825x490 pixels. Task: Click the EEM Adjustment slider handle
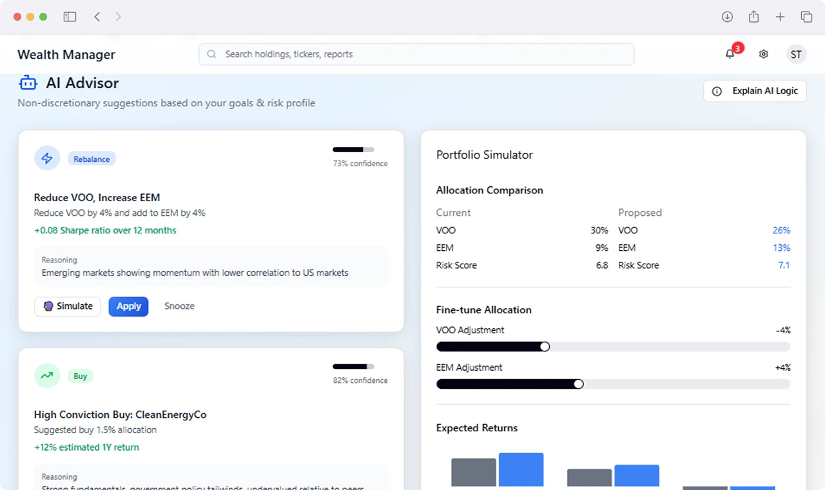click(578, 384)
